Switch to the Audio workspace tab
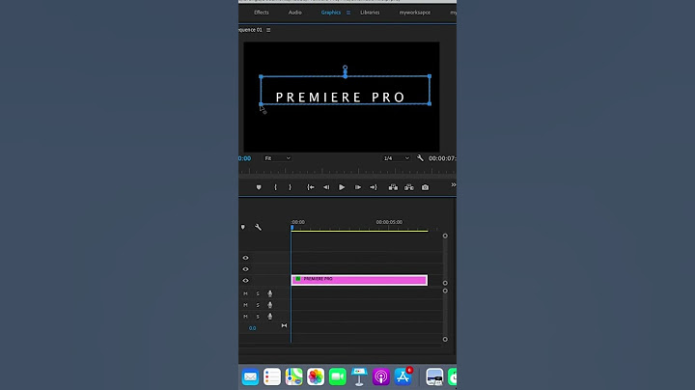 point(294,13)
